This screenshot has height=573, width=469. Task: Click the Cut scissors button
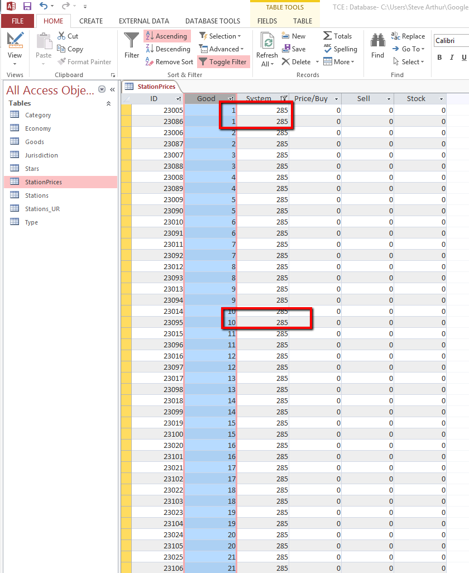tap(68, 36)
